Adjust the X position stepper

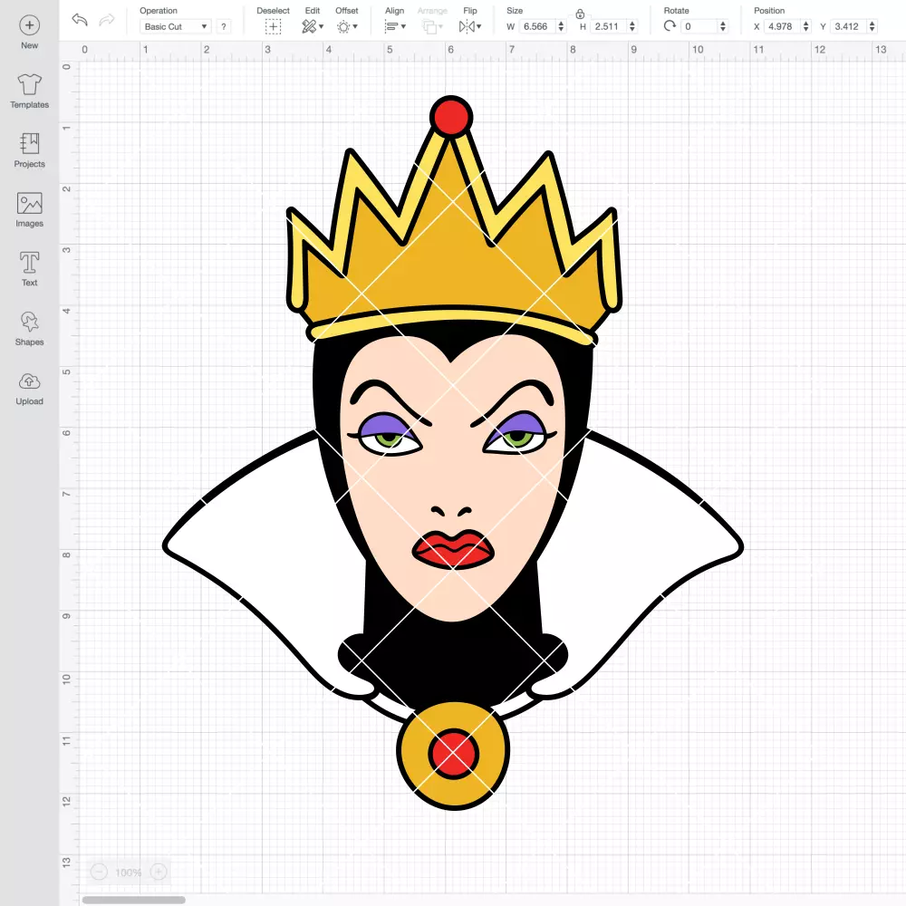[x=806, y=26]
